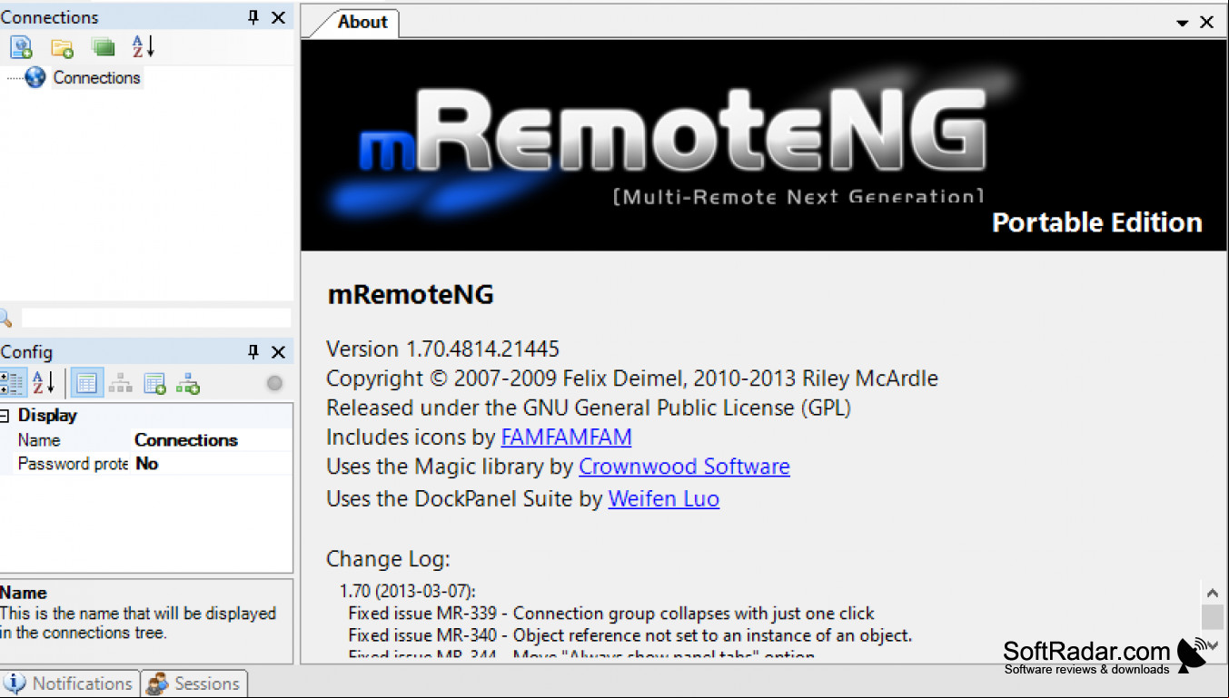Screen dimensions: 1229x698
Task: Pin the Config panel
Action: [x=253, y=352]
